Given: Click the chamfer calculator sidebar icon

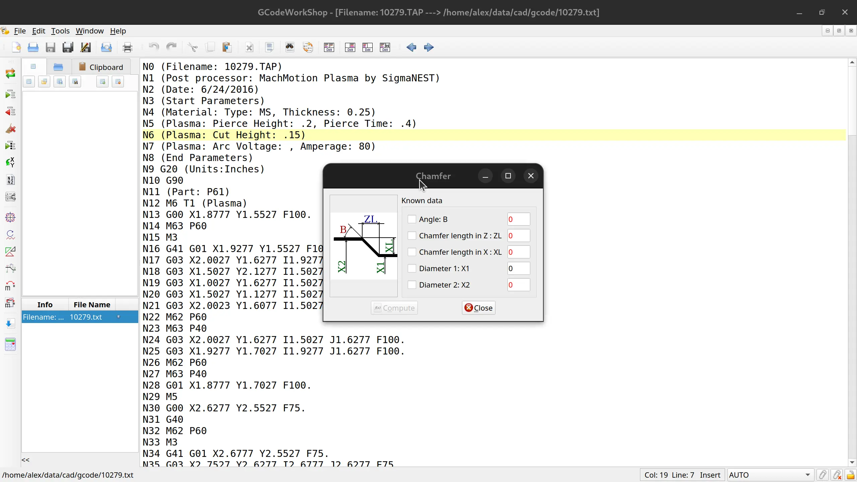Looking at the screenshot, I should pyautogui.click(x=10, y=268).
